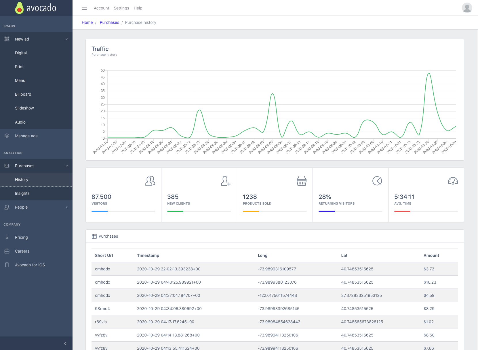Select the r69vla short url cell
This screenshot has width=478, height=350.
coord(101,322)
